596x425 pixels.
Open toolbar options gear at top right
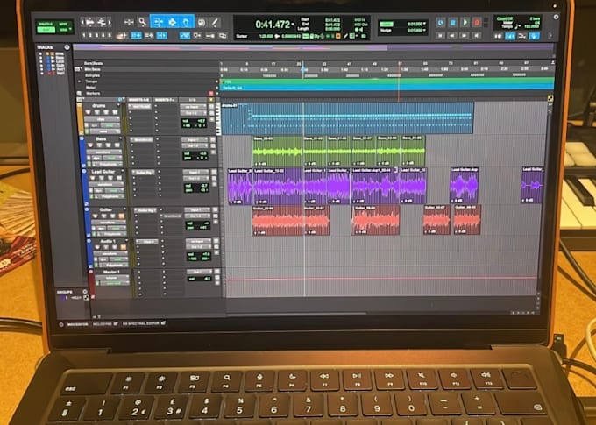[x=556, y=18]
